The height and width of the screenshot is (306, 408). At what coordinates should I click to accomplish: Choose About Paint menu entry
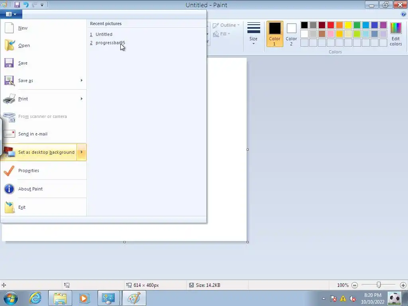tap(43, 189)
